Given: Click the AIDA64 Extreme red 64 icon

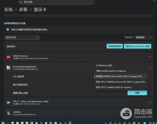Looking at the screenshot, I should (8, 57).
